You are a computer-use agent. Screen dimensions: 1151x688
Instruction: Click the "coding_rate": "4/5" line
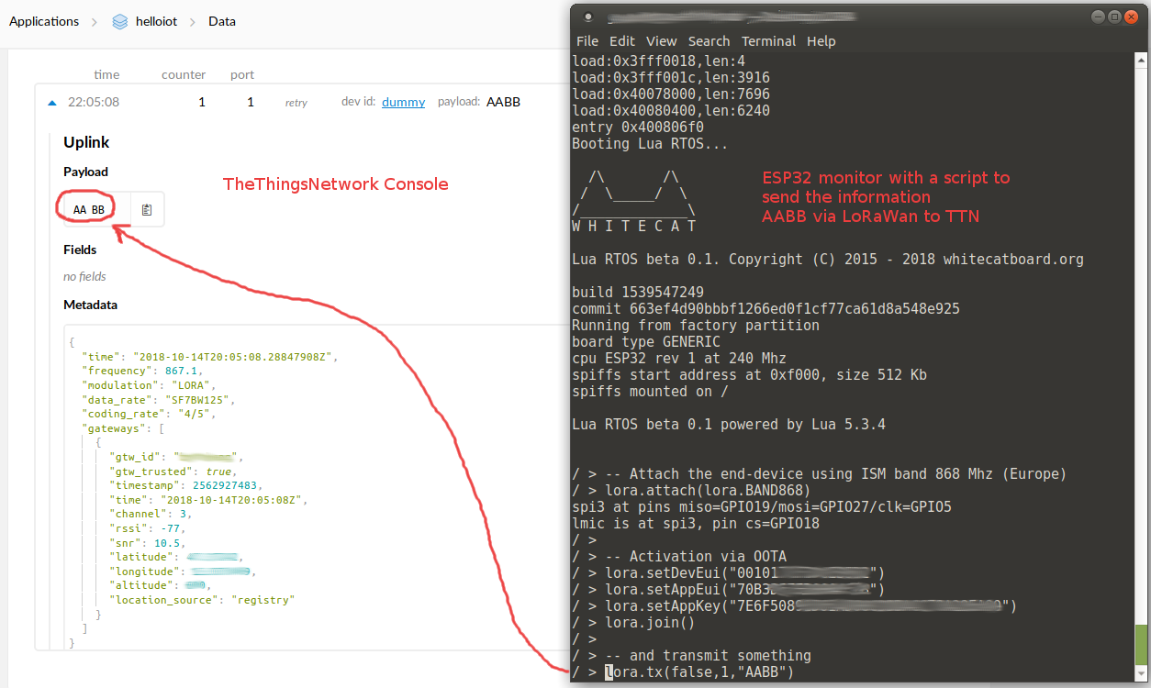tap(149, 414)
